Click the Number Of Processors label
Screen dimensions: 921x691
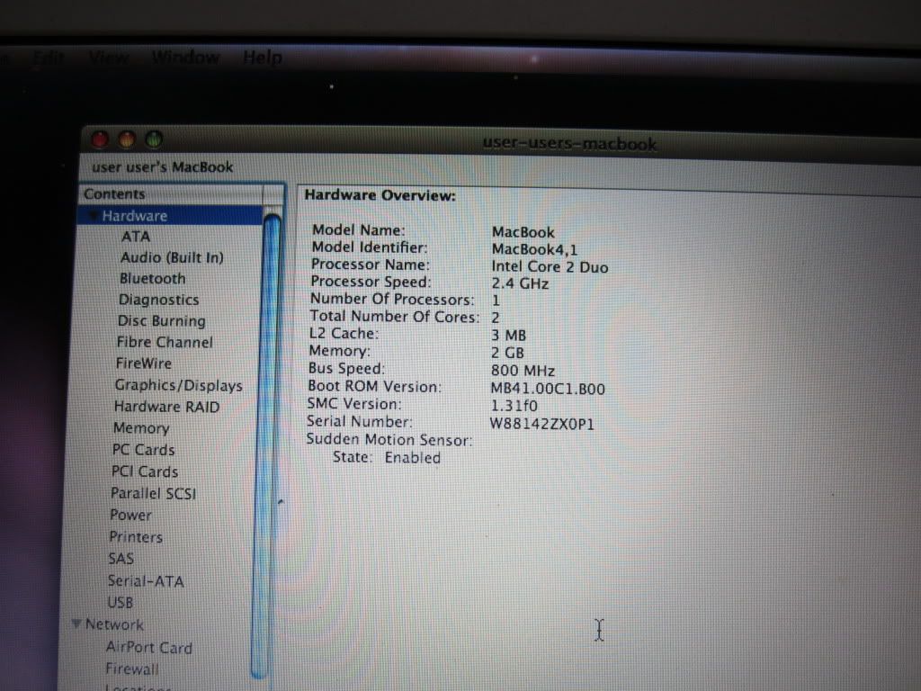[x=392, y=299]
